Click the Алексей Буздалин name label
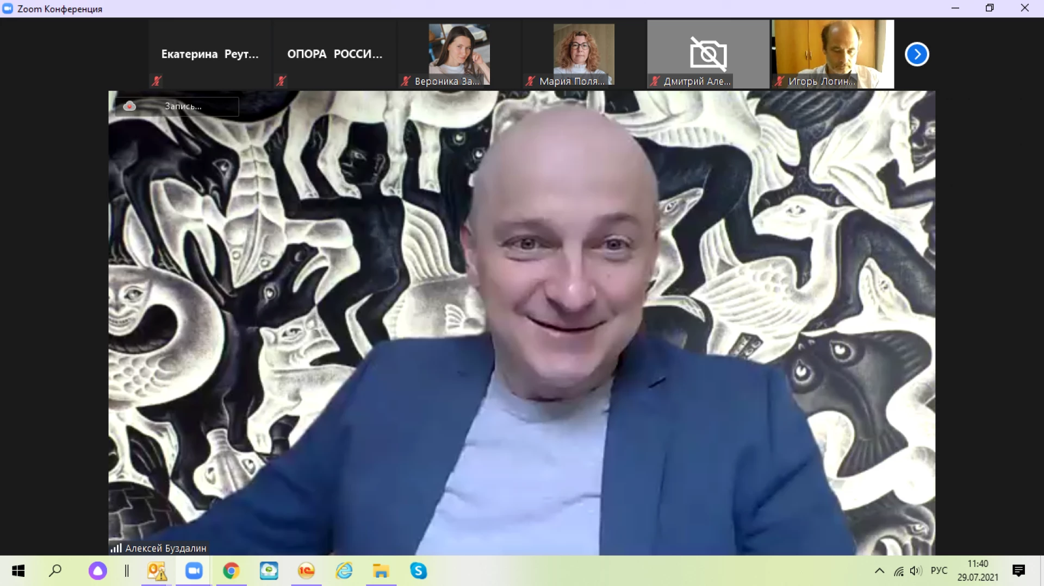 coord(166,548)
